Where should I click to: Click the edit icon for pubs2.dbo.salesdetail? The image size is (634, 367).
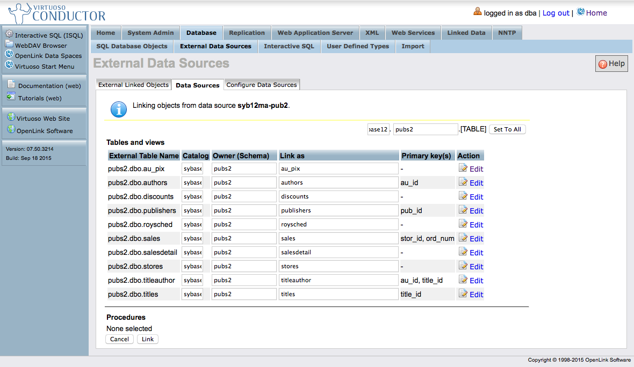(463, 252)
